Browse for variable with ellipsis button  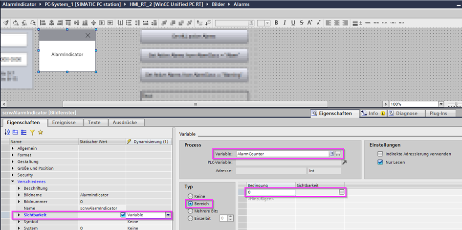[x=338, y=154]
